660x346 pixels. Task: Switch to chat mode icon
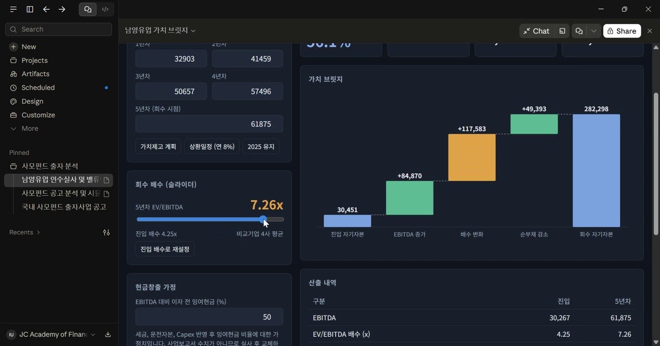pyautogui.click(x=88, y=9)
